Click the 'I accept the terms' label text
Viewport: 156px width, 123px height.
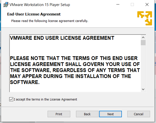tap(45, 99)
